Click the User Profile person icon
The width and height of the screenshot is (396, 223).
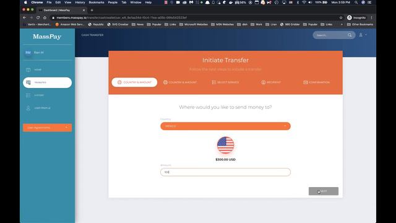pyautogui.click(x=28, y=108)
